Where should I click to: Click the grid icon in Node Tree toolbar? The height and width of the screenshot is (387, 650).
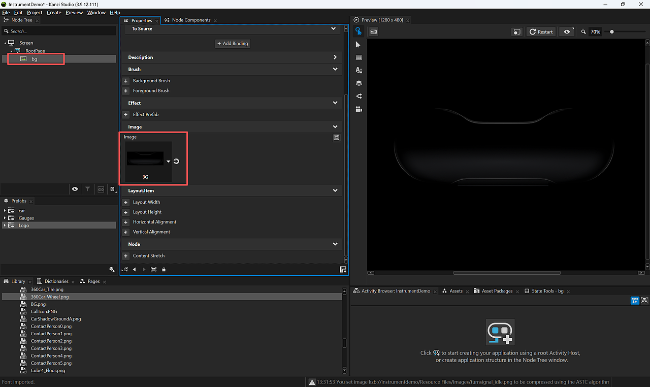pos(101,189)
